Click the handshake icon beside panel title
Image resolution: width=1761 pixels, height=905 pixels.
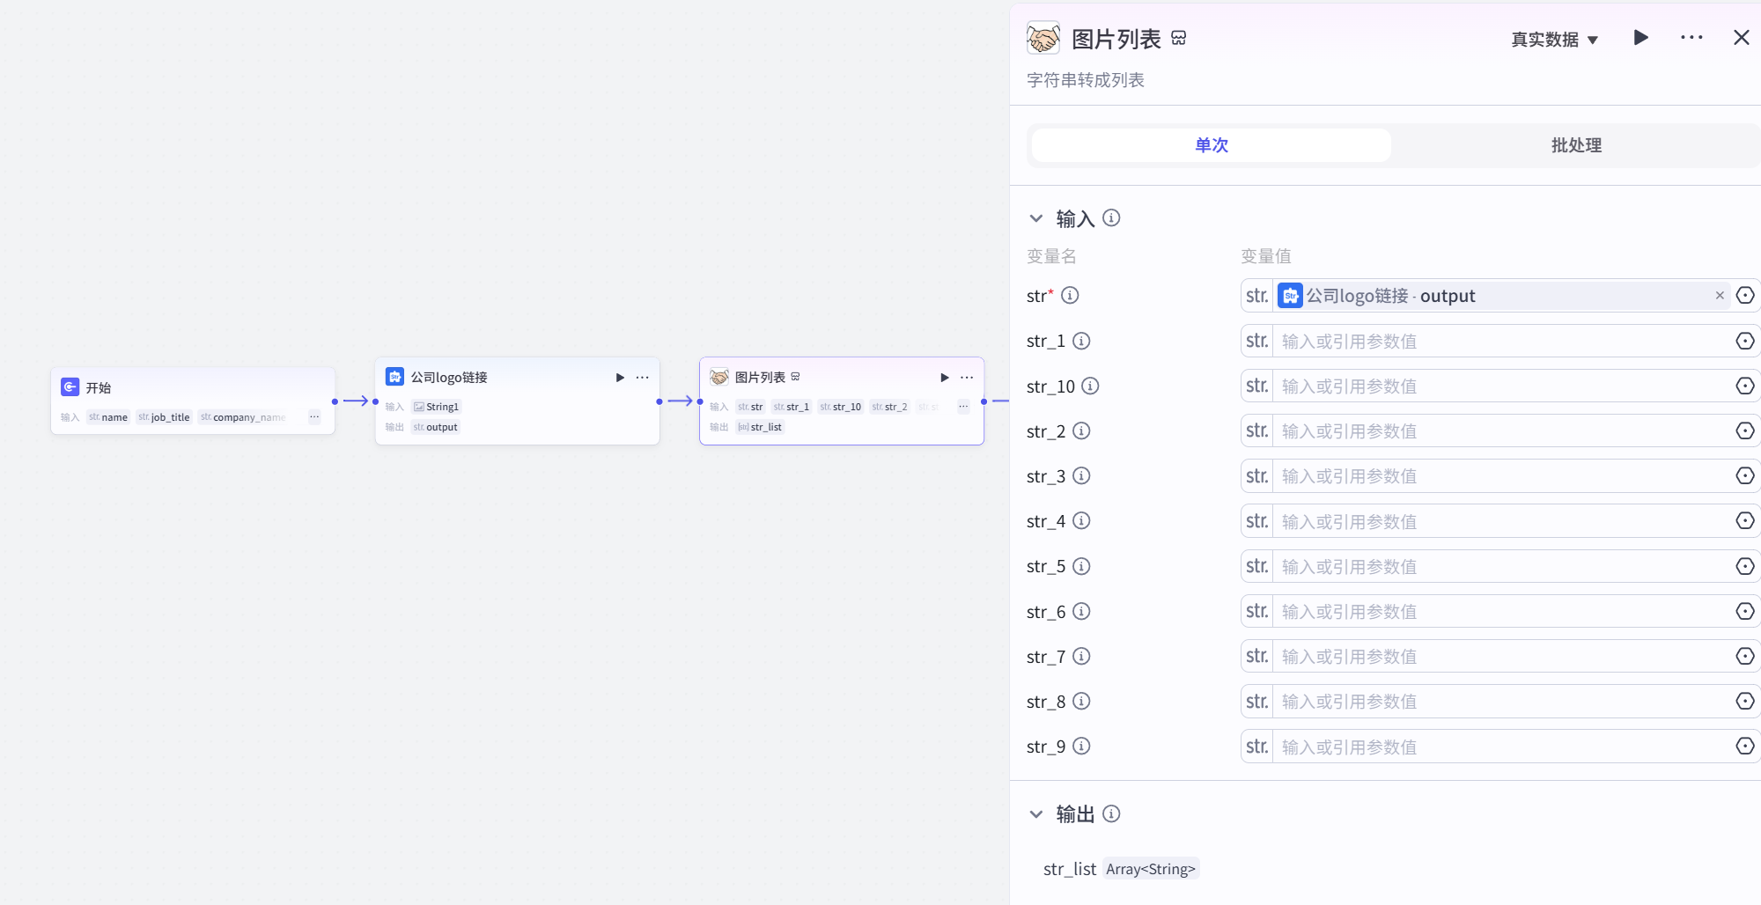(x=1043, y=39)
